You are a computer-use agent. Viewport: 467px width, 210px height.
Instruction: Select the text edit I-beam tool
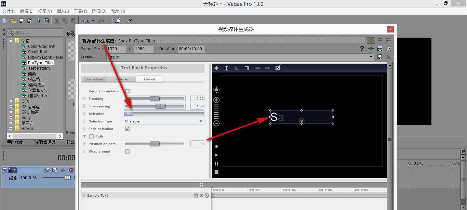click(x=226, y=68)
